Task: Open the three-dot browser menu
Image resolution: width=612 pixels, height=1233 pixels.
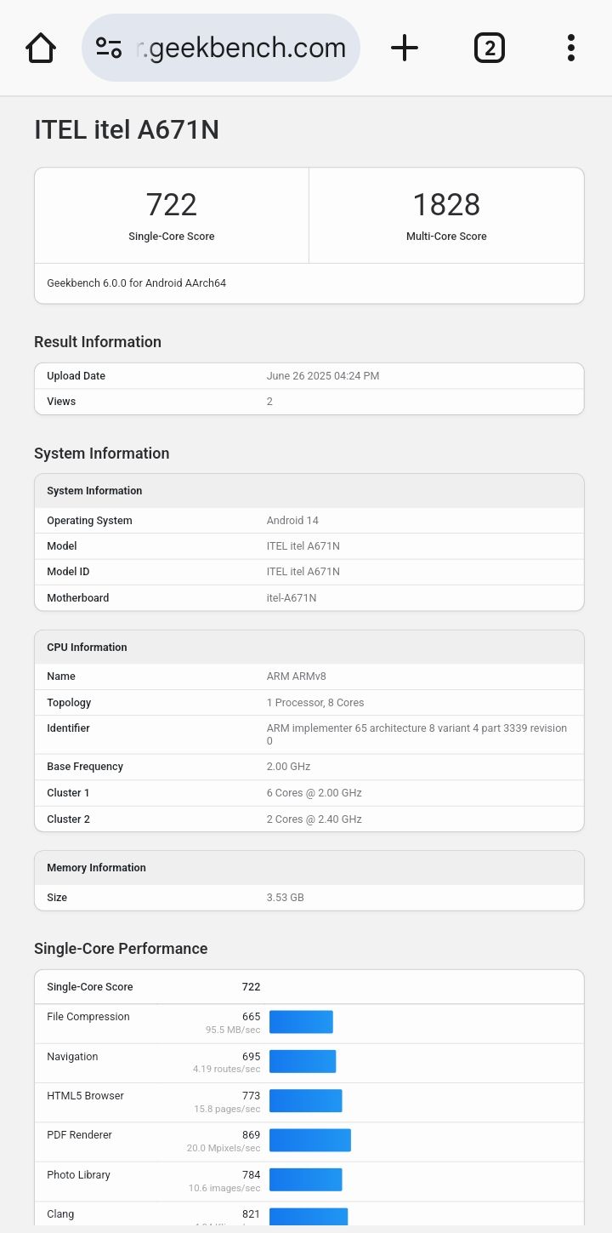Action: pyautogui.click(x=571, y=48)
